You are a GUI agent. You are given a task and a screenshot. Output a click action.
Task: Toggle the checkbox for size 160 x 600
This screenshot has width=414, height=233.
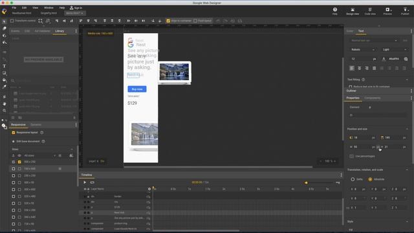tap(19, 168)
